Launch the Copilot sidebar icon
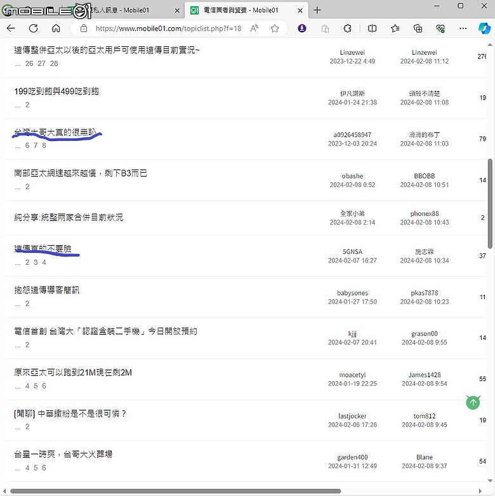This screenshot has height=496, width=495. (x=484, y=29)
